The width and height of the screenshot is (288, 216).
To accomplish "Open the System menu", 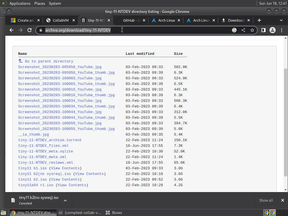I will [x=55, y=3].
